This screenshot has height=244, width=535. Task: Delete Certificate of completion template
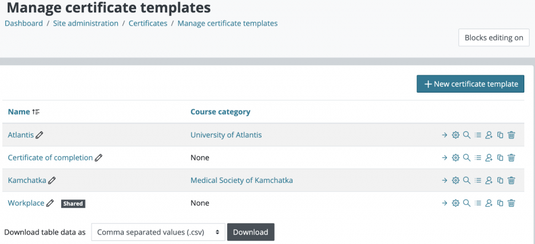coord(511,157)
